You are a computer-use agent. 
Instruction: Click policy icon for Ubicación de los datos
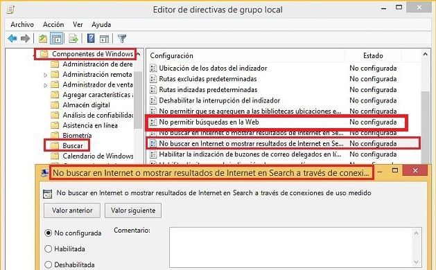tap(153, 68)
